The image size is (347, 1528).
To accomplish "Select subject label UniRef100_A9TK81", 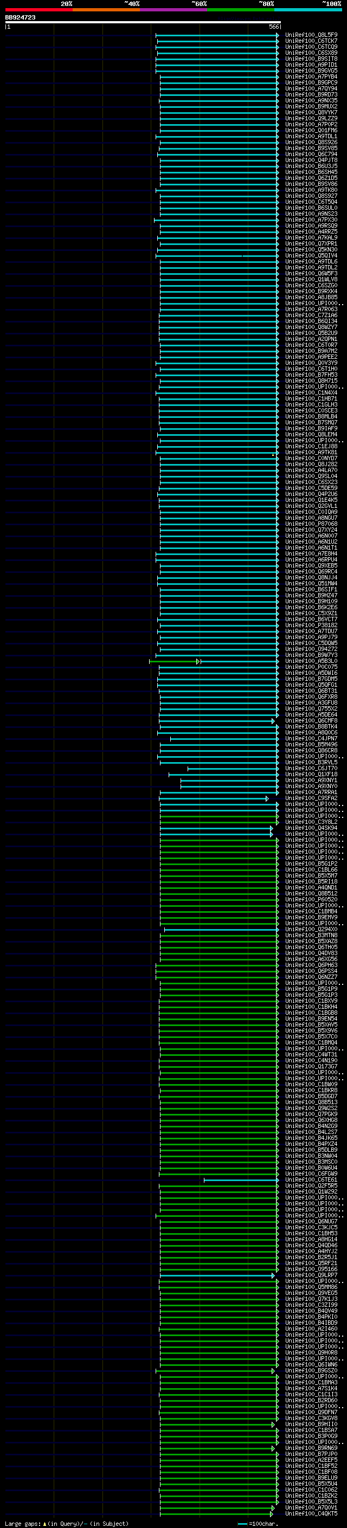I will tap(311, 452).
